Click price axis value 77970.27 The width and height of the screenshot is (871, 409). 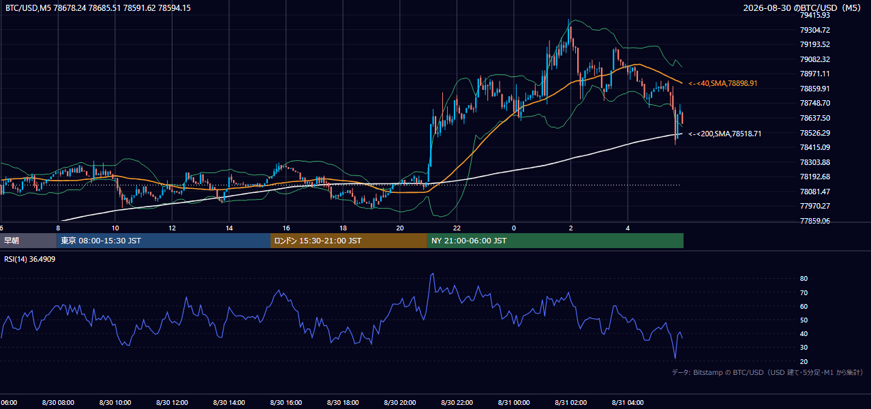coord(814,206)
